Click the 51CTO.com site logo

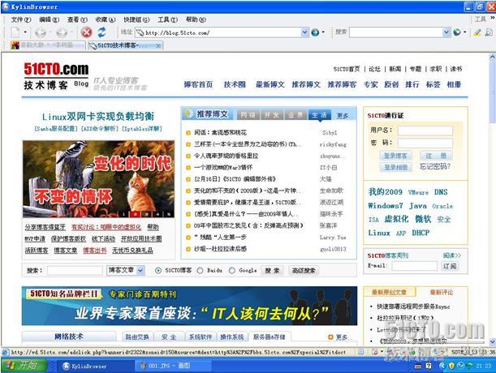pos(56,69)
